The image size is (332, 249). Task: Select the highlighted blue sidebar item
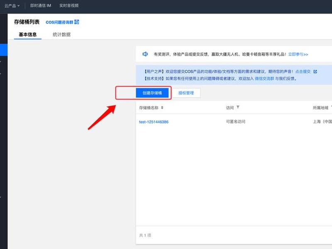[4, 50]
